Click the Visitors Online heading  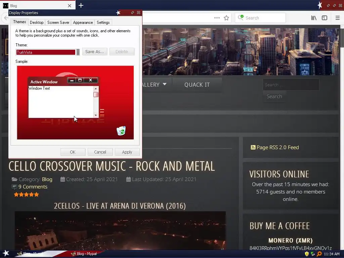pyautogui.click(x=279, y=174)
